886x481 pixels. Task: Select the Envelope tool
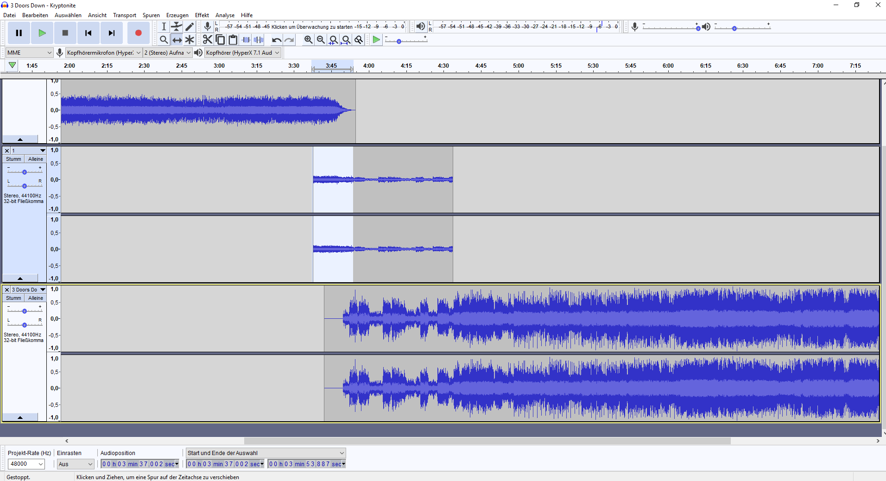(x=177, y=27)
